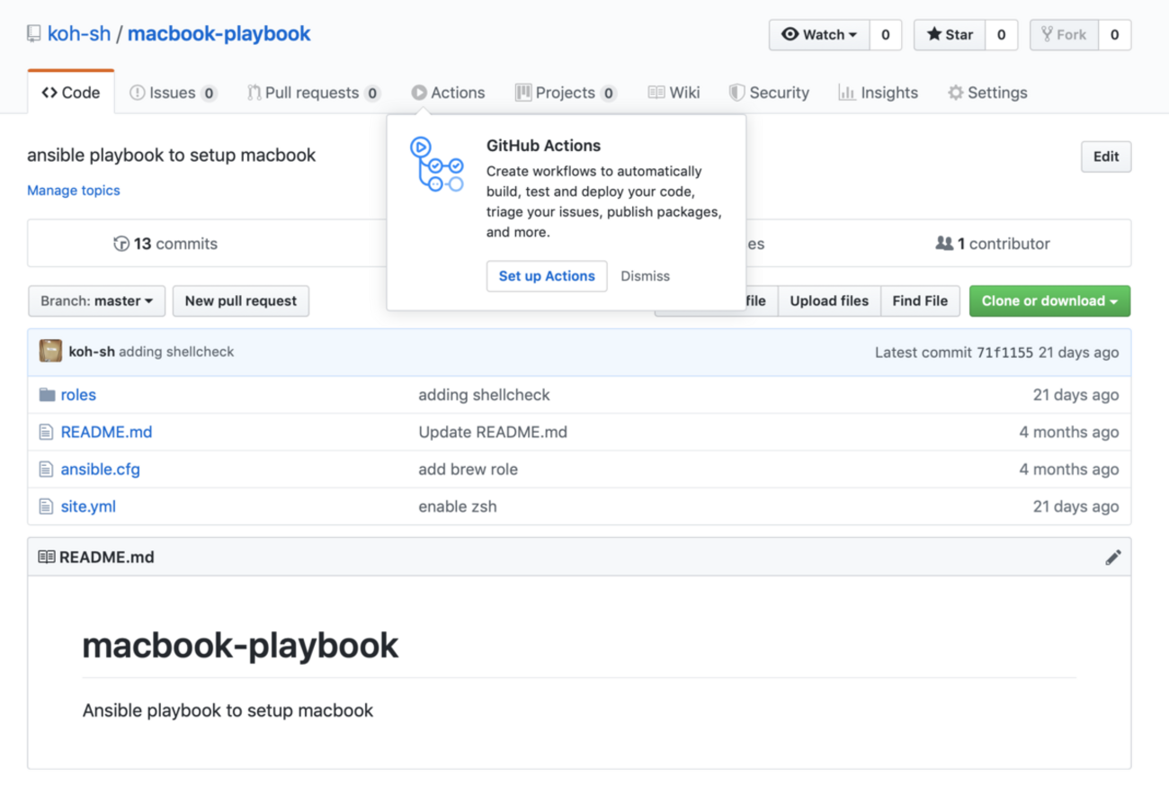1169x795 pixels.
Task: Expand the Branch: master selector
Action: 96,301
